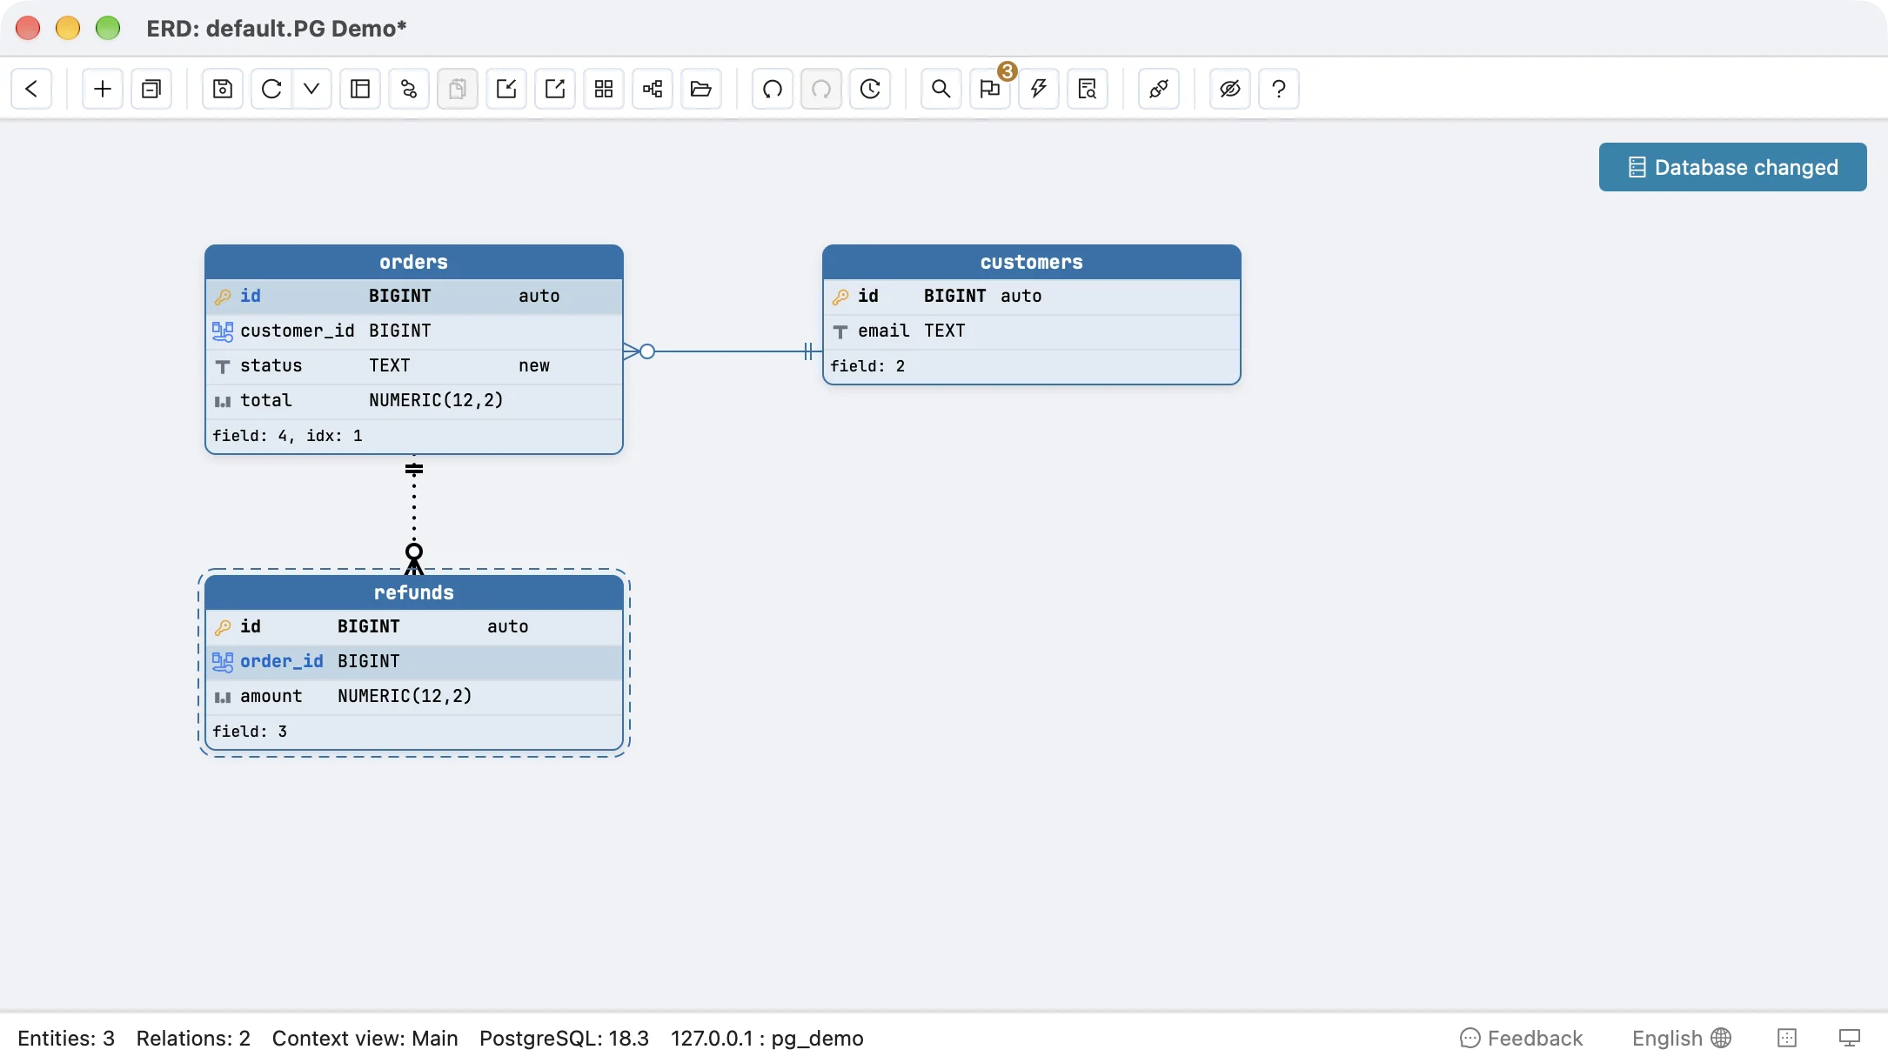Click the Feedback link in status bar
This screenshot has height=1063, width=1888.
click(x=1521, y=1038)
